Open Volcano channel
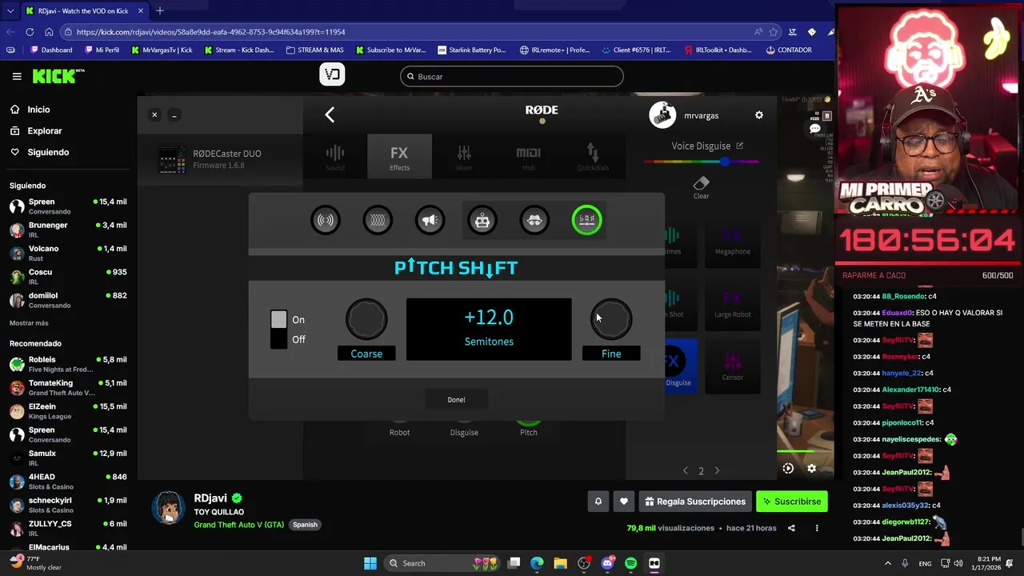Screen dimensions: 1024x576 coord(68,253)
